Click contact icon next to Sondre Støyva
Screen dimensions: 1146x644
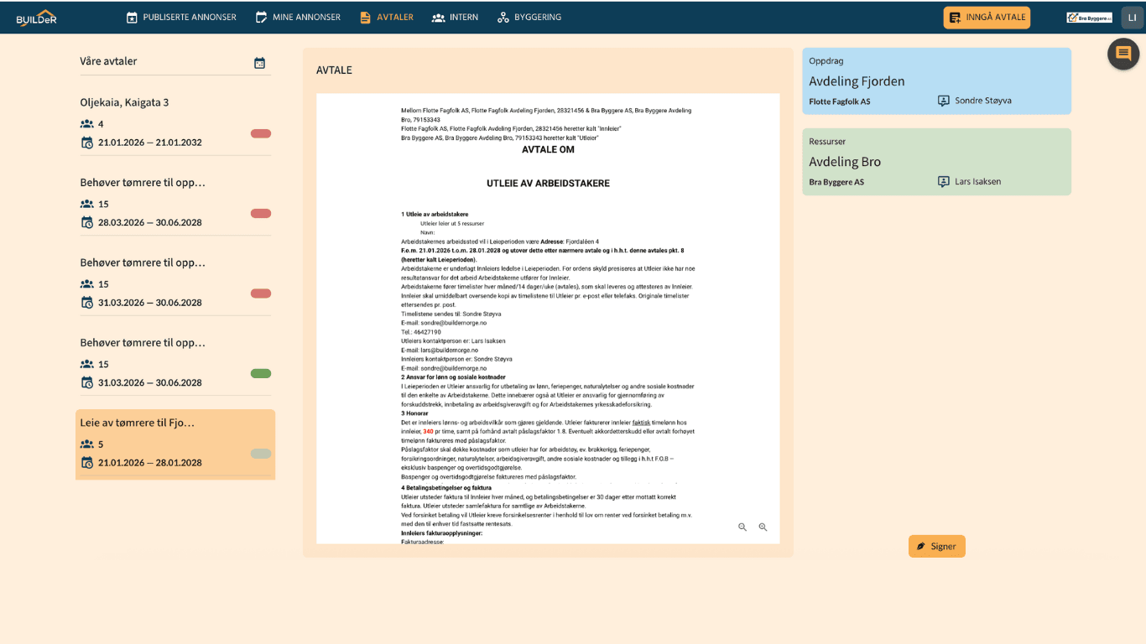tap(944, 101)
